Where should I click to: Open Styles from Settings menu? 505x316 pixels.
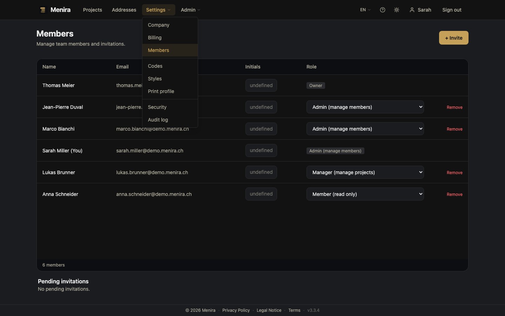click(170, 79)
